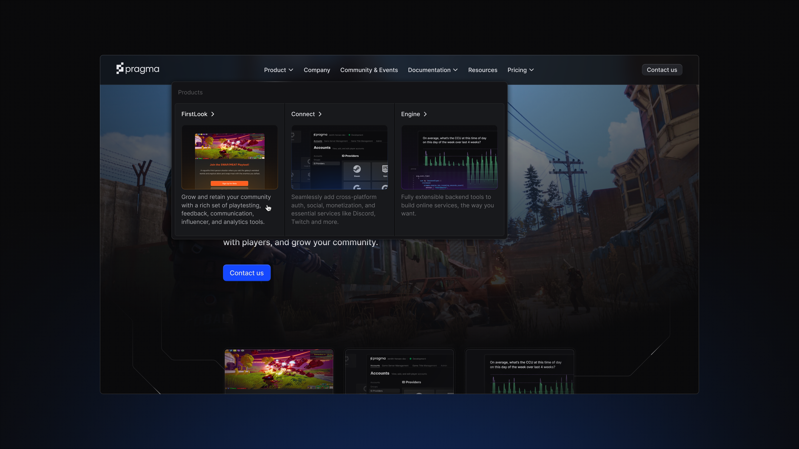Click the Epic Games icon in Connect preview
The image size is (799, 449).
[x=385, y=169]
